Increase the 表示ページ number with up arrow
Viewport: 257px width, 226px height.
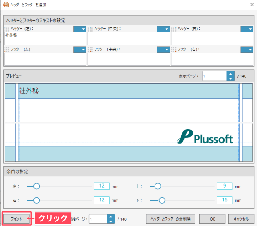(230, 74)
